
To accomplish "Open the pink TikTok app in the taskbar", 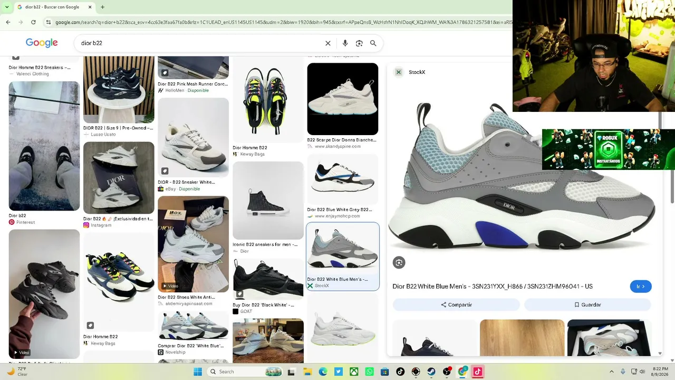I will 478,372.
